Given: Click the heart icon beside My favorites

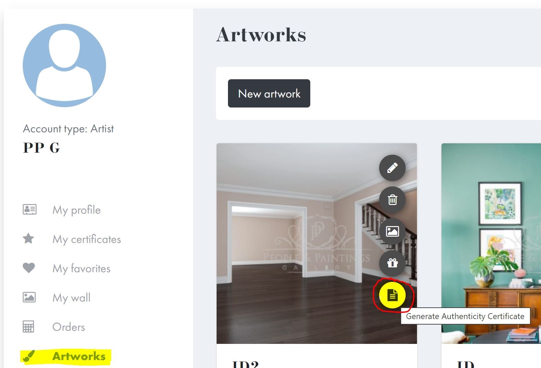Looking at the screenshot, I should coord(29,268).
